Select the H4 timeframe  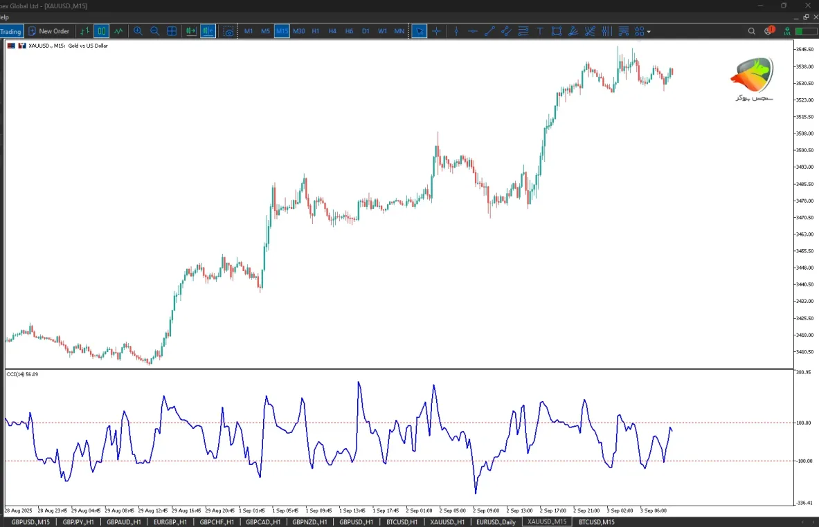point(332,31)
